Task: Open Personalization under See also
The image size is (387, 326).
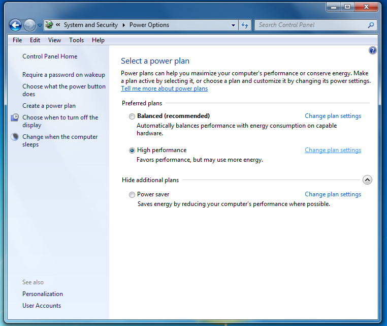Action: pos(43,294)
